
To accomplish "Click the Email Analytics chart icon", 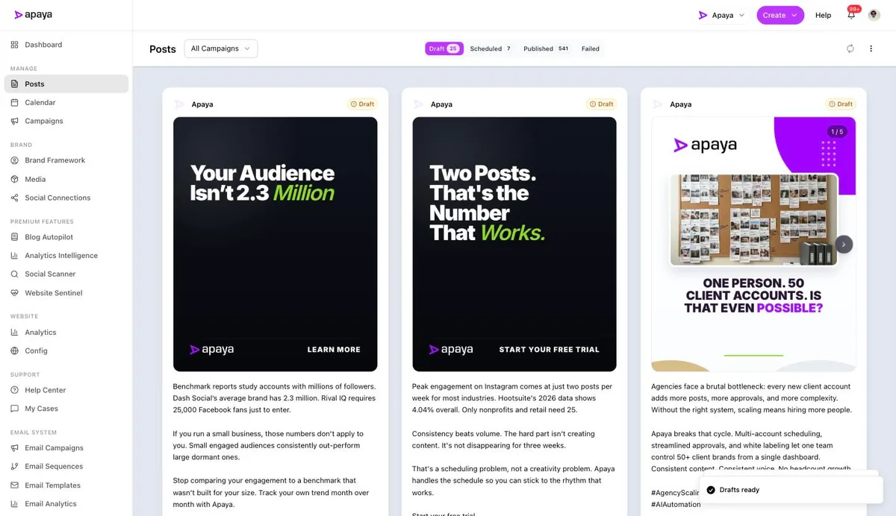I will click(14, 504).
